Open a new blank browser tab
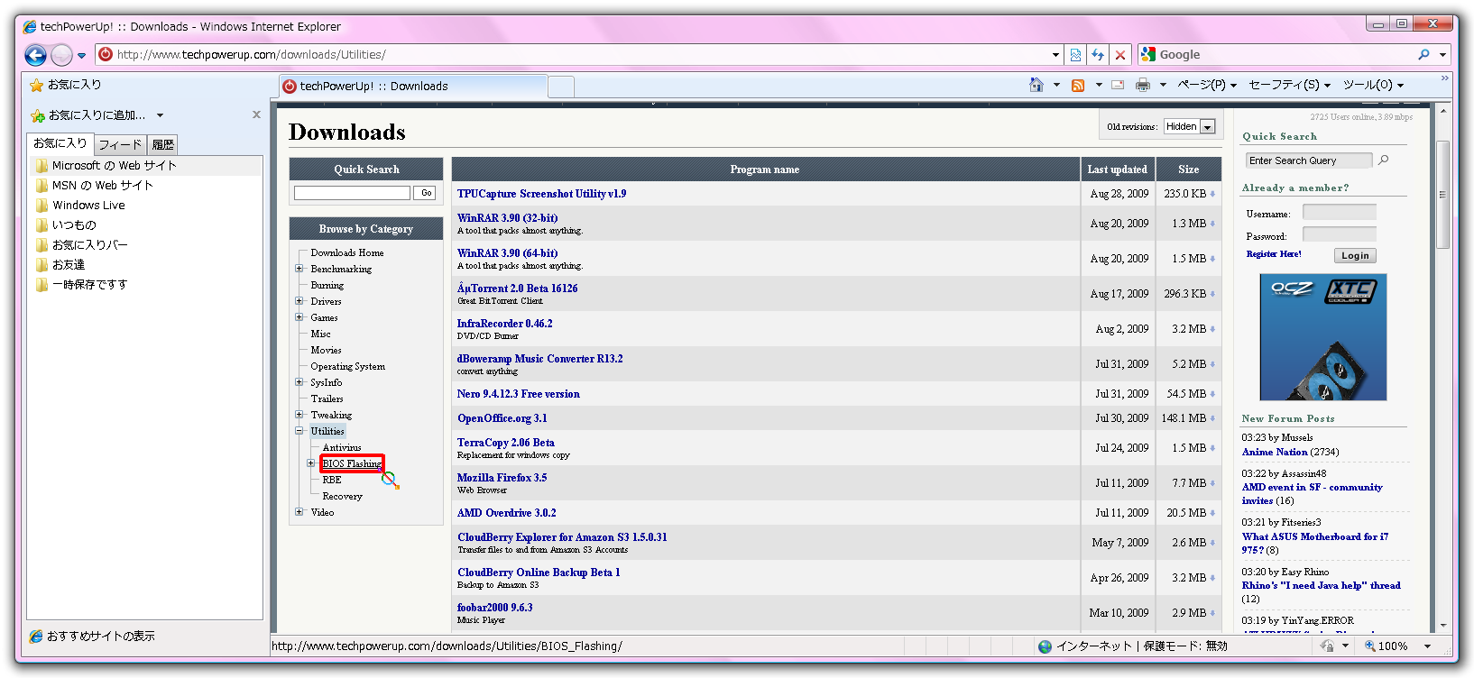 pos(561,87)
